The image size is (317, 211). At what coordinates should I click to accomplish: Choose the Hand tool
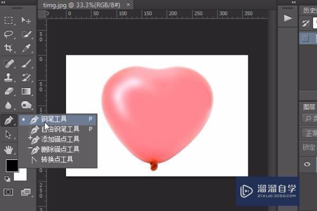coord(8,150)
